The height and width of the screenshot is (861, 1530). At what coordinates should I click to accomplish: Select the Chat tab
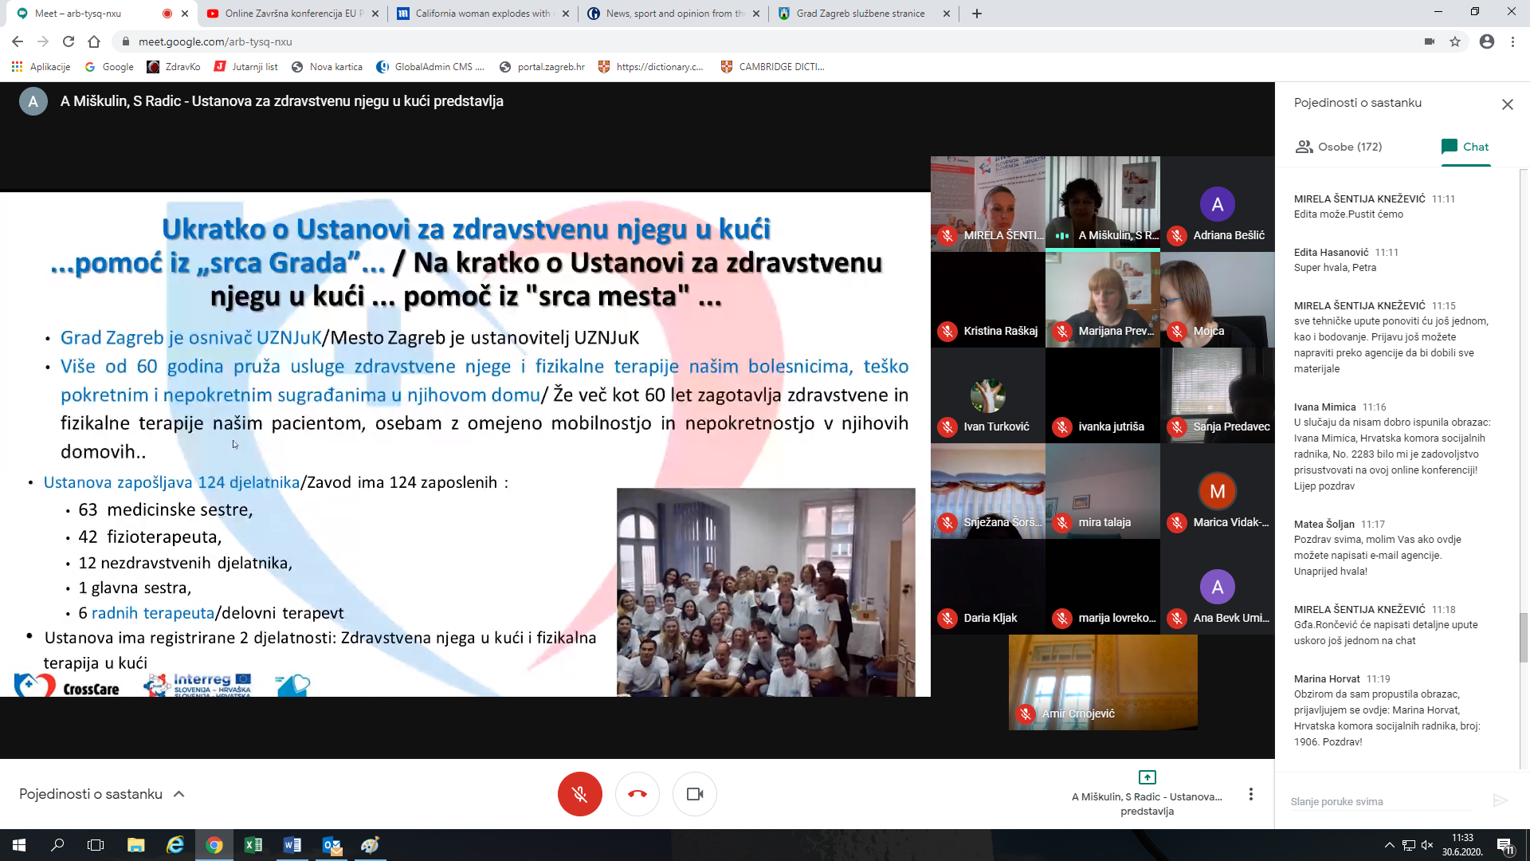(1465, 147)
